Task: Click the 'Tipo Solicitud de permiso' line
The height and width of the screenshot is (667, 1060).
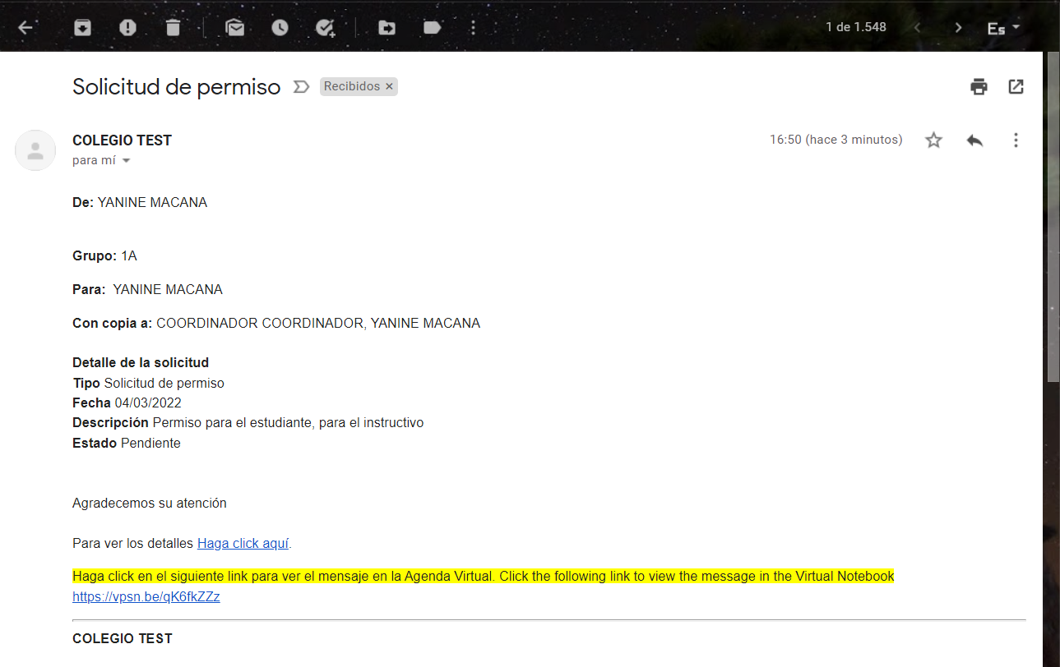Action: coord(148,383)
